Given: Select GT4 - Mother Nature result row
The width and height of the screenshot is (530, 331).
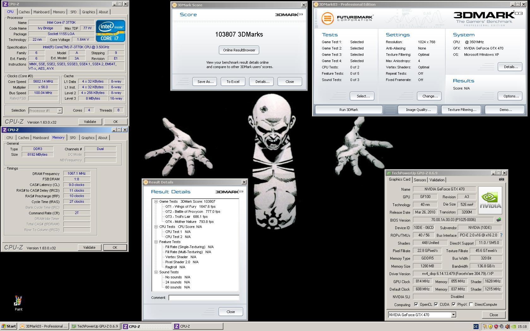Looking at the screenshot, I should [x=189, y=222].
